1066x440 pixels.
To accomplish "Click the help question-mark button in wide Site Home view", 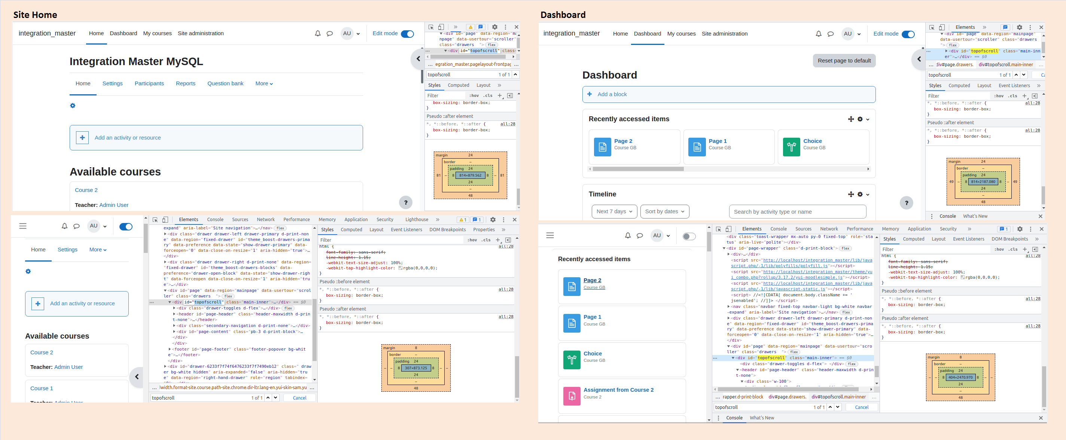I will pos(405,203).
